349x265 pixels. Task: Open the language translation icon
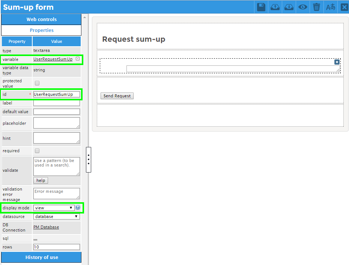coord(330,7)
